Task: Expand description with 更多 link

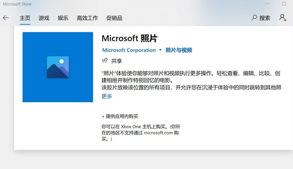Action: (107, 96)
